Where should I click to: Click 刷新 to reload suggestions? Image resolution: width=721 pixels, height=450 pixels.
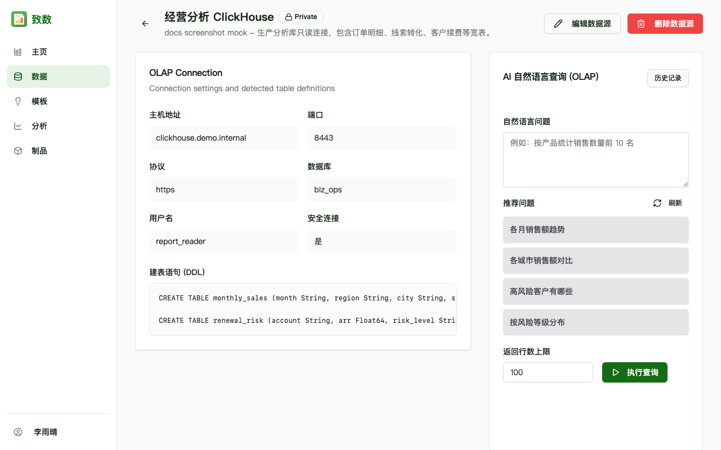pyautogui.click(x=667, y=203)
